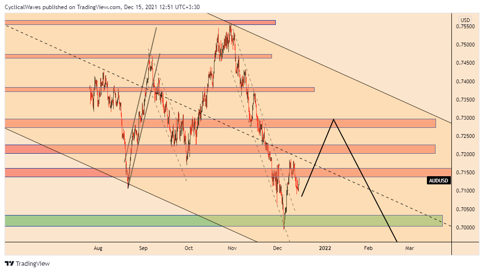Viewport: 484px width, 272px height.
Task: Click the Aug label on time axis
Action: tap(98, 248)
